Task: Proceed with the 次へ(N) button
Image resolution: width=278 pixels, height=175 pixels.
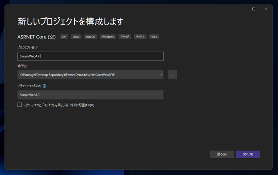Action: 248,155
